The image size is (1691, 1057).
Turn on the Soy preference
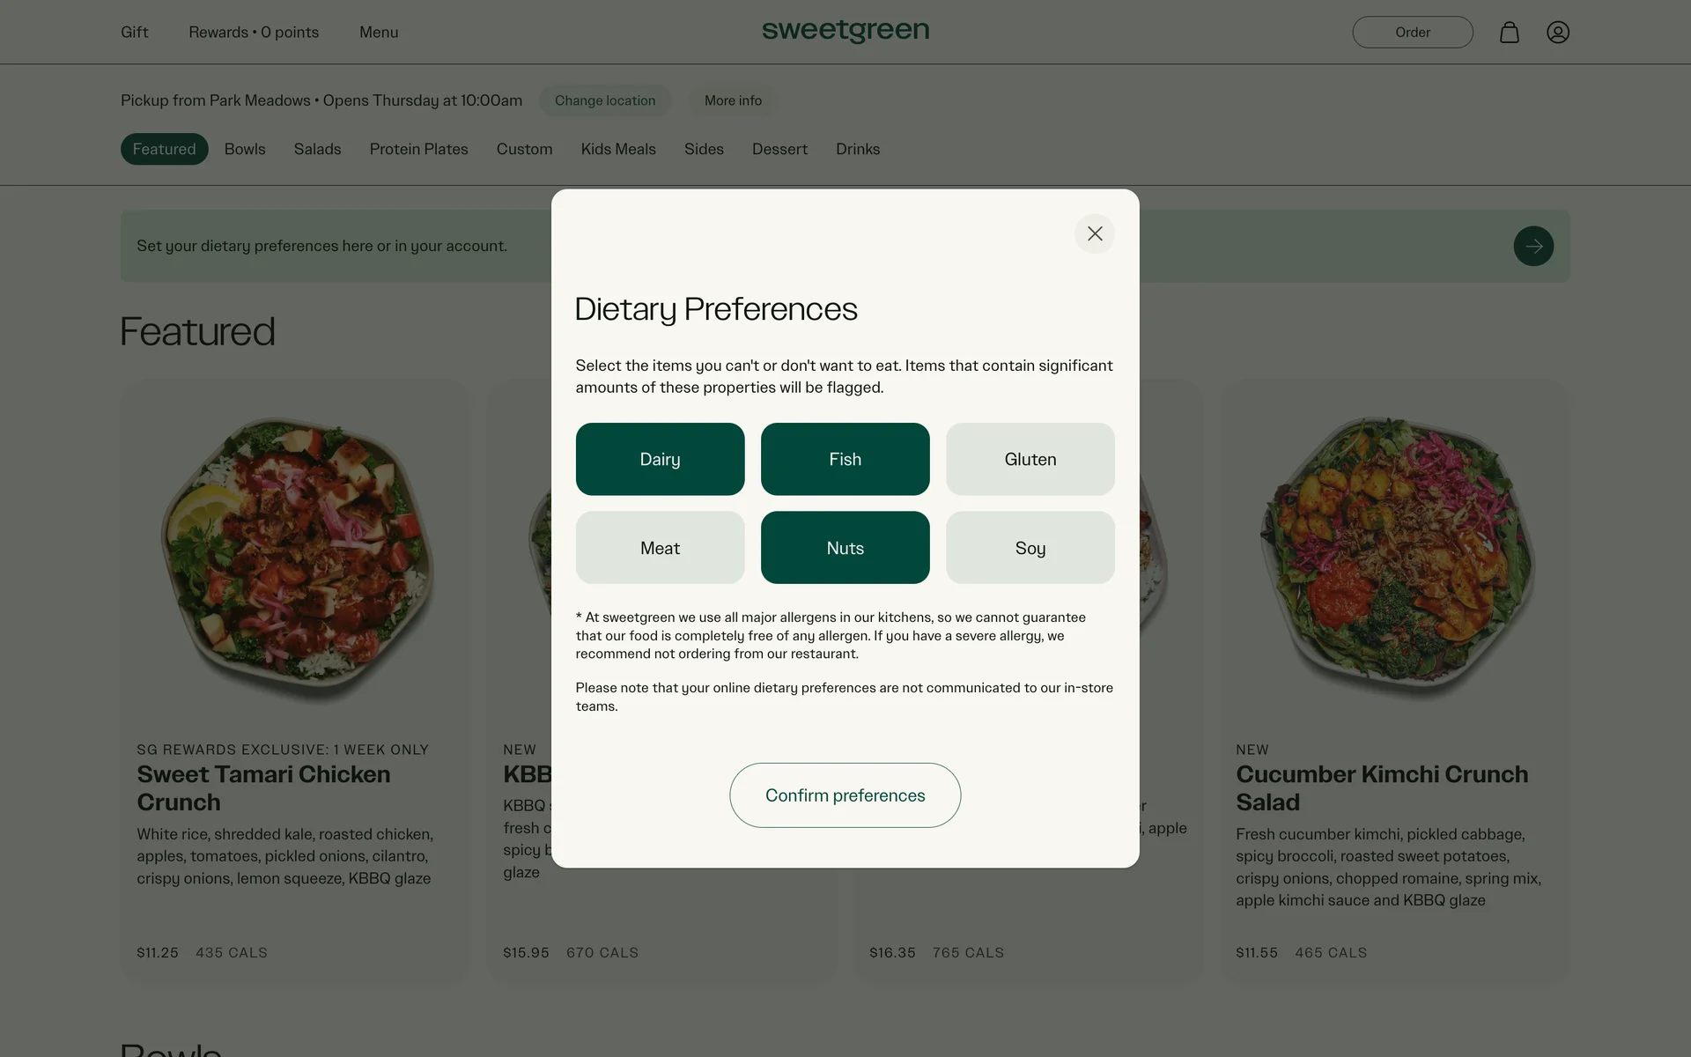1030,548
